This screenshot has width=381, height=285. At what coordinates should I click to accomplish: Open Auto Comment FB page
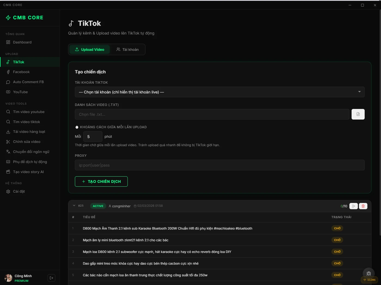click(x=28, y=82)
